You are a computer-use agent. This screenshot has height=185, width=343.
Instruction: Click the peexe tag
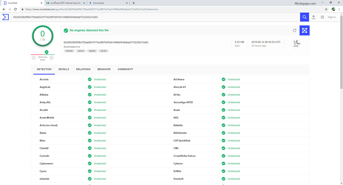point(81,51)
